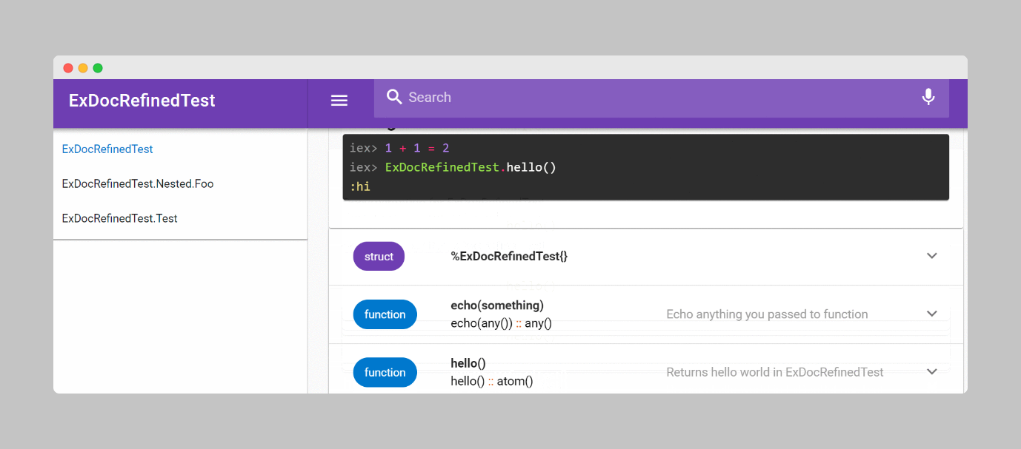Click the purple struct badge
1021x449 pixels.
click(379, 256)
